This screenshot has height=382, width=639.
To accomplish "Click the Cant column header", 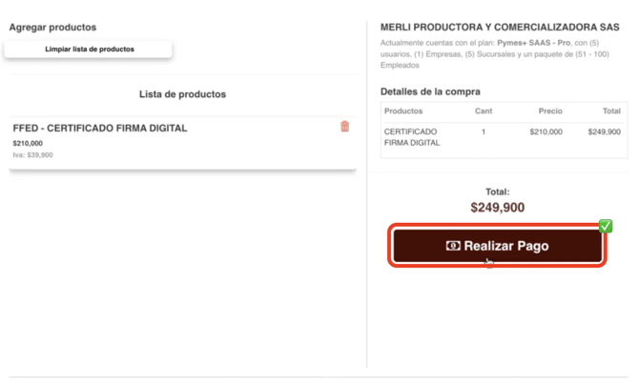I will tap(484, 111).
